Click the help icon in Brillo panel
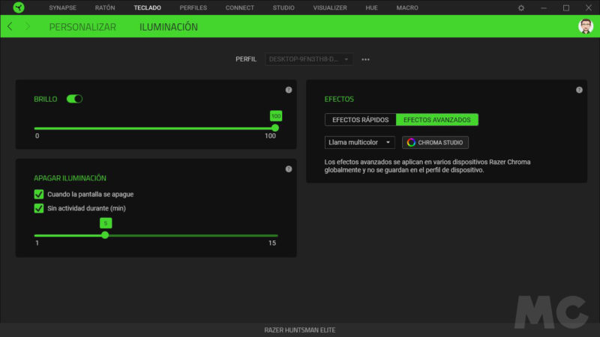 coord(289,90)
